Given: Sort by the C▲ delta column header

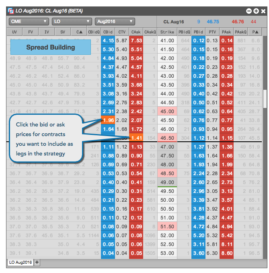Looking at the screenshot, I should coord(79,32).
